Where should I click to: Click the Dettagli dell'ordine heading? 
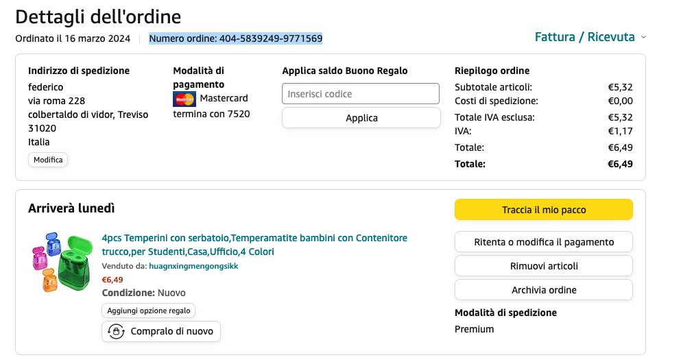(x=99, y=16)
